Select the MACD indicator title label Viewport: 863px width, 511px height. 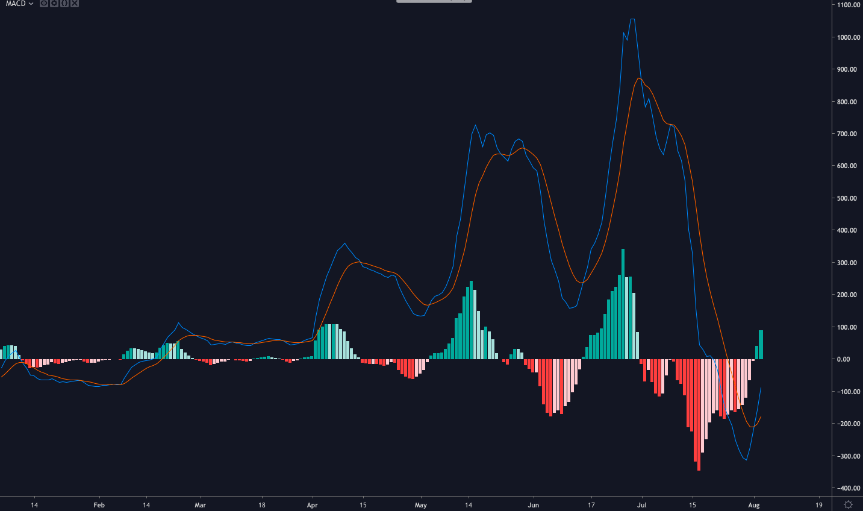[x=16, y=4]
